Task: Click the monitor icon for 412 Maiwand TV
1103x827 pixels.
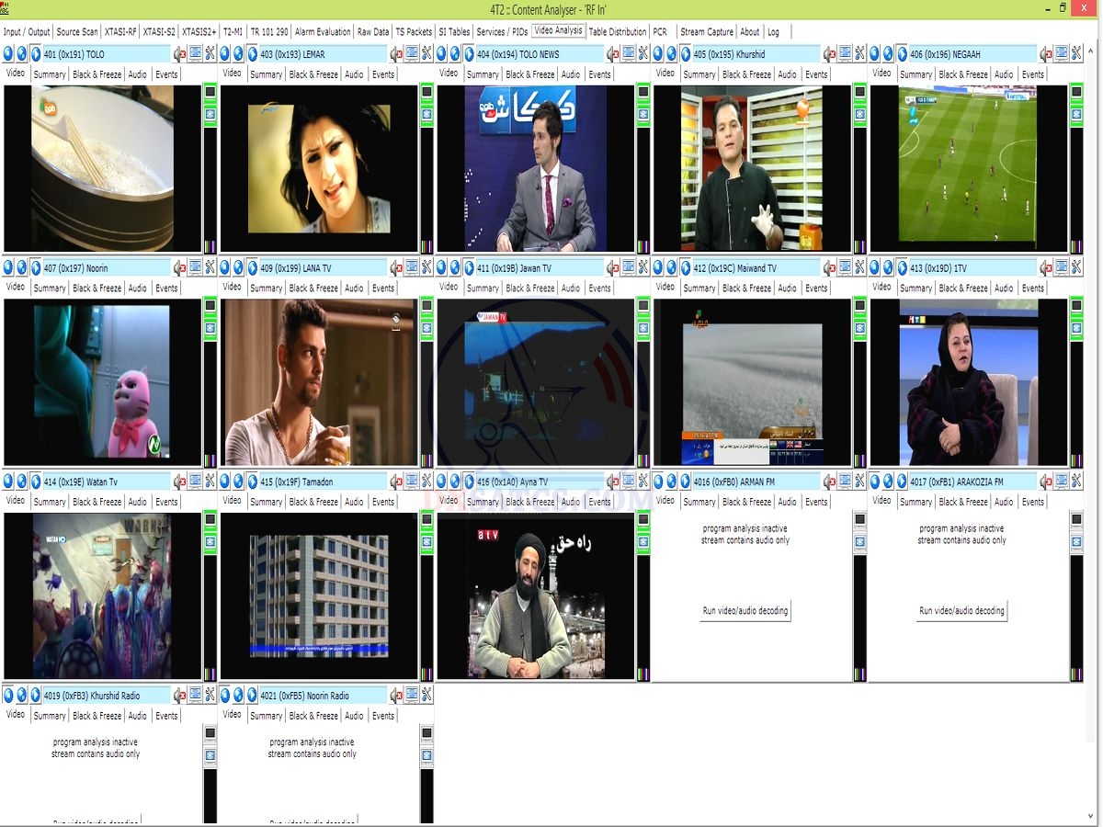Action: tap(845, 268)
